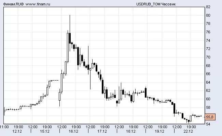Click the 22.12 date label
This screenshot has height=136, width=222.
point(188,131)
